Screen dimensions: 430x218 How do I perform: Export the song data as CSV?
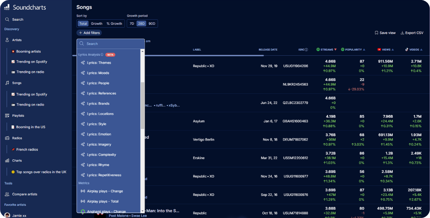(412, 32)
